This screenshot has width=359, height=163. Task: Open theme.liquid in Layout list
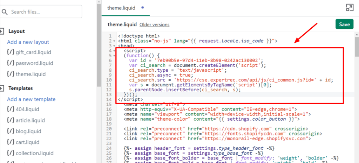[x=31, y=74]
